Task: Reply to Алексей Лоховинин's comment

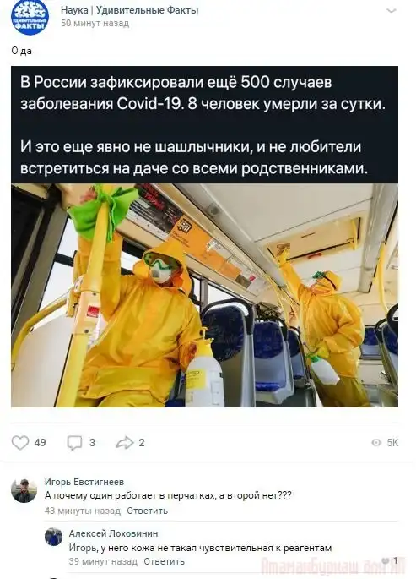Action: [164, 561]
